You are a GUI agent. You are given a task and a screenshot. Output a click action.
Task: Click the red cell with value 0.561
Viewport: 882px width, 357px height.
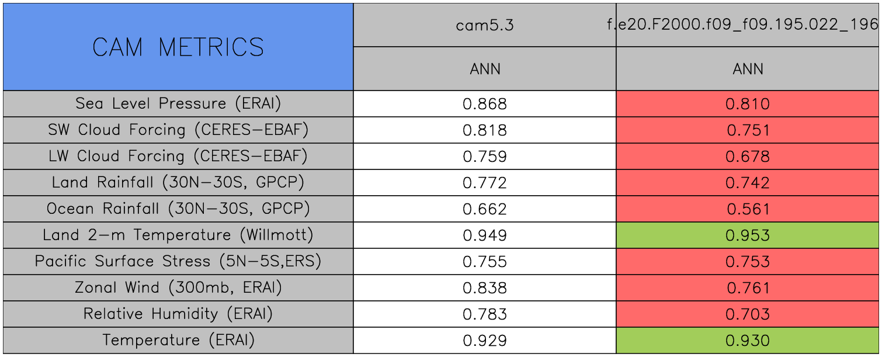point(748,209)
